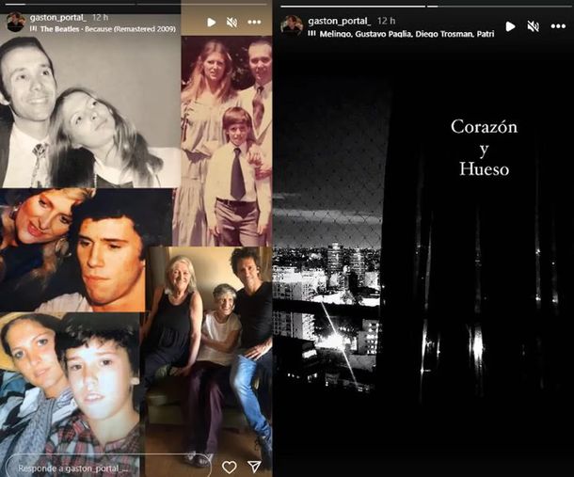Click music bars icon beside The Beatles track

[34, 29]
